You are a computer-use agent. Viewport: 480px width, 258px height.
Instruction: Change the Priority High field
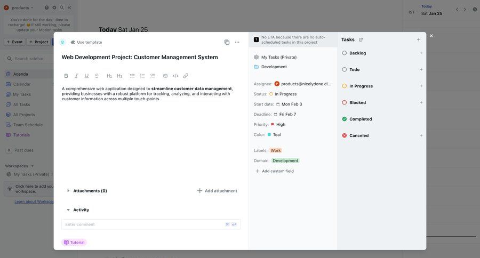click(x=278, y=125)
